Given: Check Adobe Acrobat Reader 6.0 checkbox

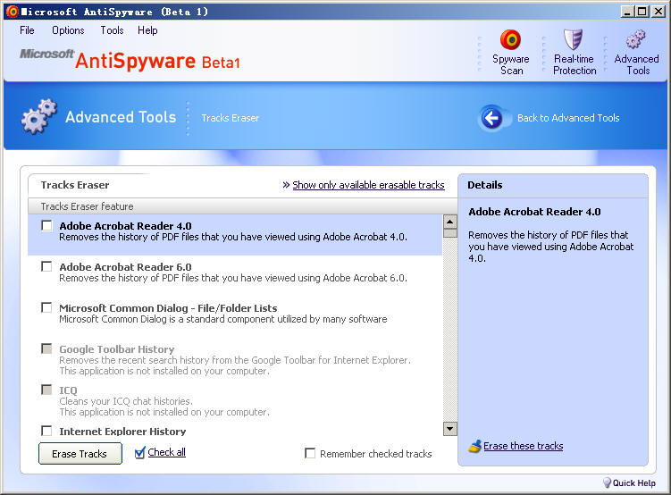Looking at the screenshot, I should 46,266.
